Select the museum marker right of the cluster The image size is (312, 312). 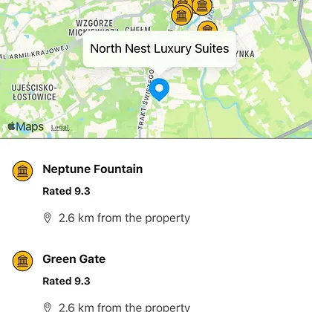(x=202, y=7)
